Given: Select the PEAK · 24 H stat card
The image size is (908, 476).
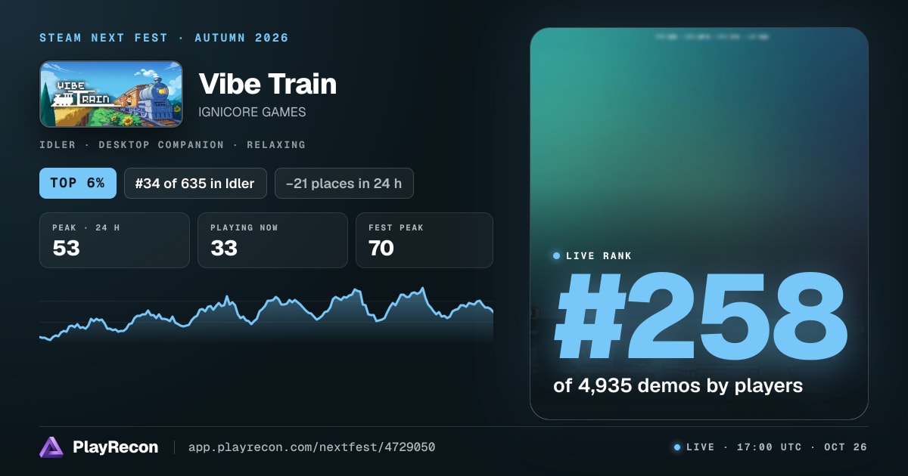Looking at the screenshot, I should pos(114,240).
